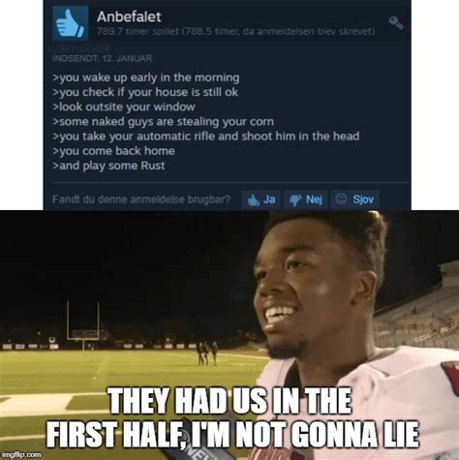Click the thumbs-down icon beside Nej
This screenshot has height=460, width=459.
pos(295,200)
